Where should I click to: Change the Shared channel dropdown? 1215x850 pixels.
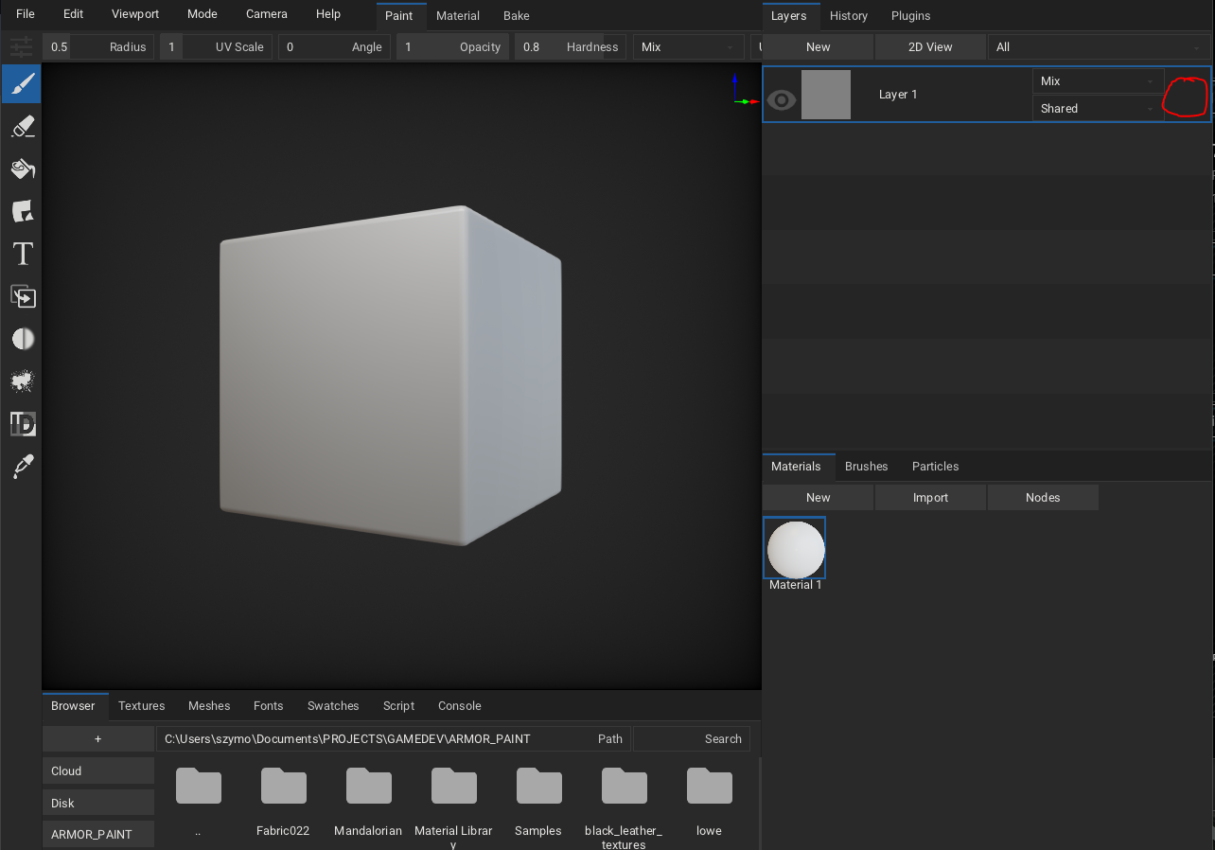pos(1098,108)
